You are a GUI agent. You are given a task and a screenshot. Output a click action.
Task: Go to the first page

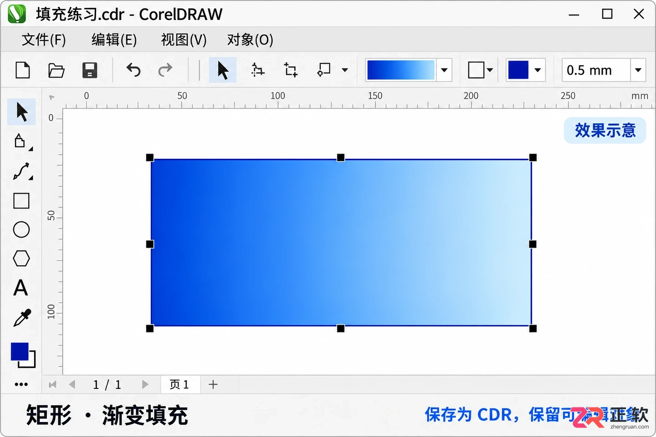click(52, 385)
